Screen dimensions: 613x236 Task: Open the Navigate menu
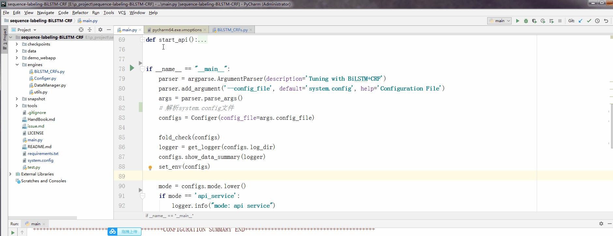46,12
